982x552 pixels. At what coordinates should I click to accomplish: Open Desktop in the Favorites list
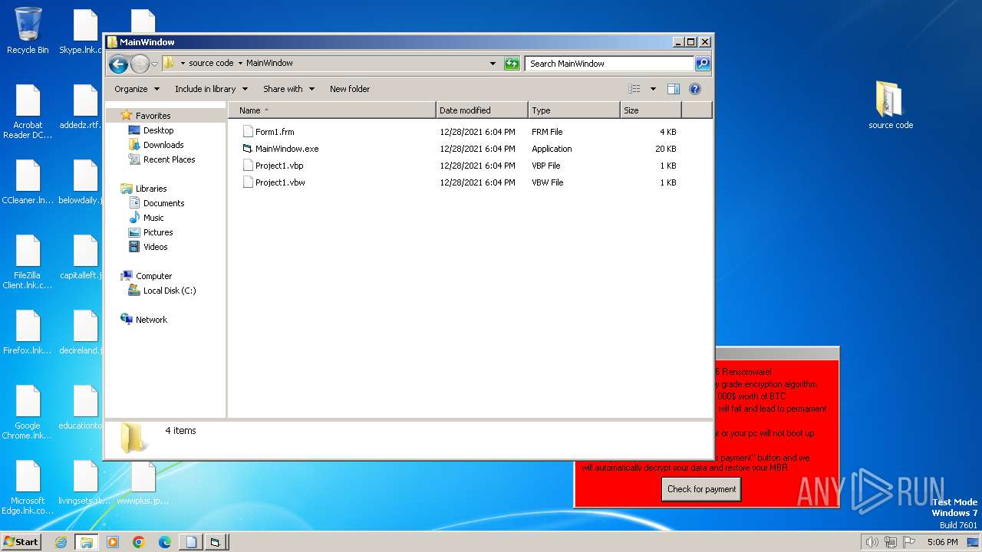click(158, 130)
